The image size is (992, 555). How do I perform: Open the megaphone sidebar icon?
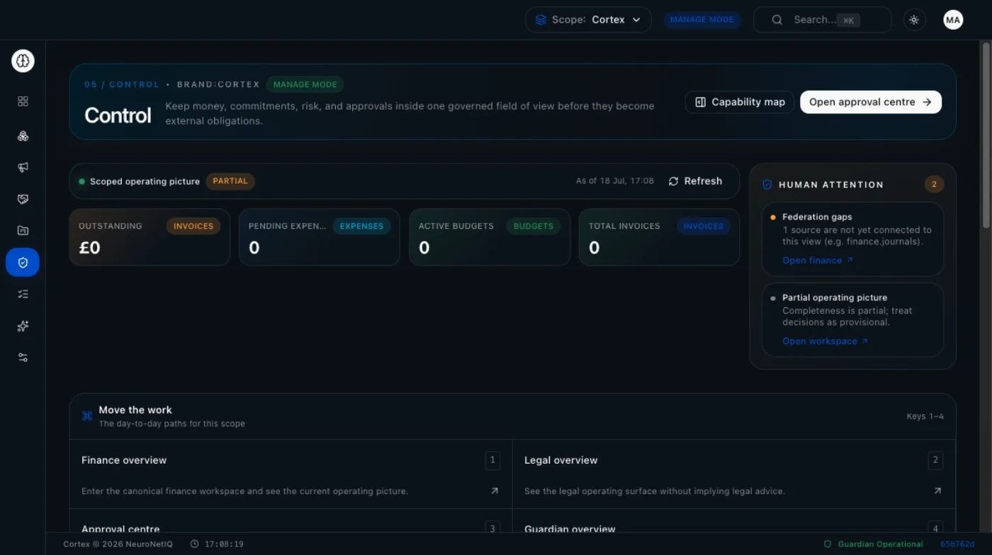tap(23, 167)
